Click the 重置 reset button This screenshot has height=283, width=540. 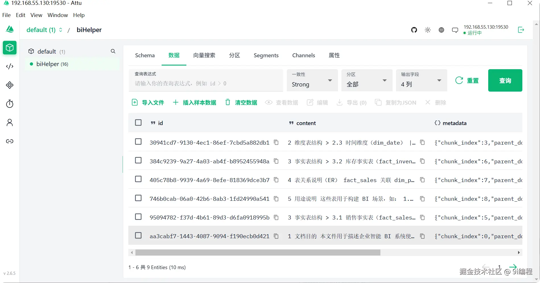click(467, 81)
